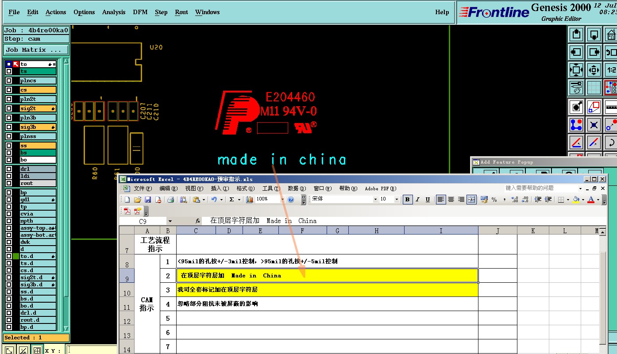Viewport: 617px width, 354px height.
Task: Toggle checkbox beside layer sig3b
Action: point(8,127)
